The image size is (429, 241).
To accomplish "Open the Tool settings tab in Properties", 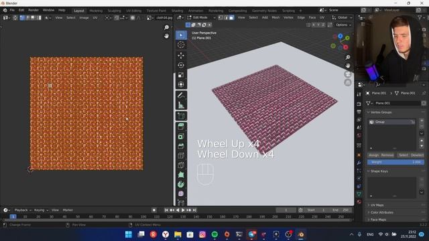I will pos(359,94).
